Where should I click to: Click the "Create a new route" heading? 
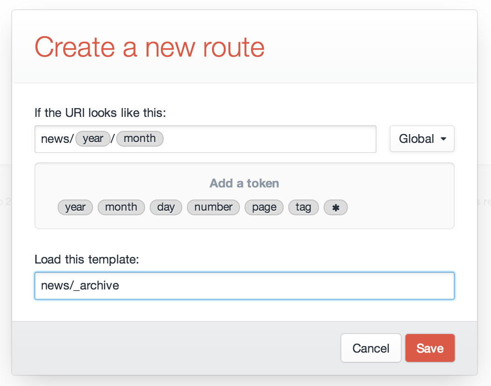point(149,47)
